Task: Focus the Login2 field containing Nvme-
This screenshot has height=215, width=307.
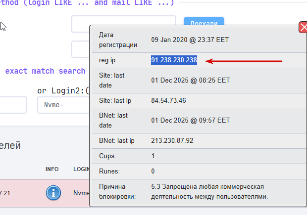Action: (x=63, y=105)
